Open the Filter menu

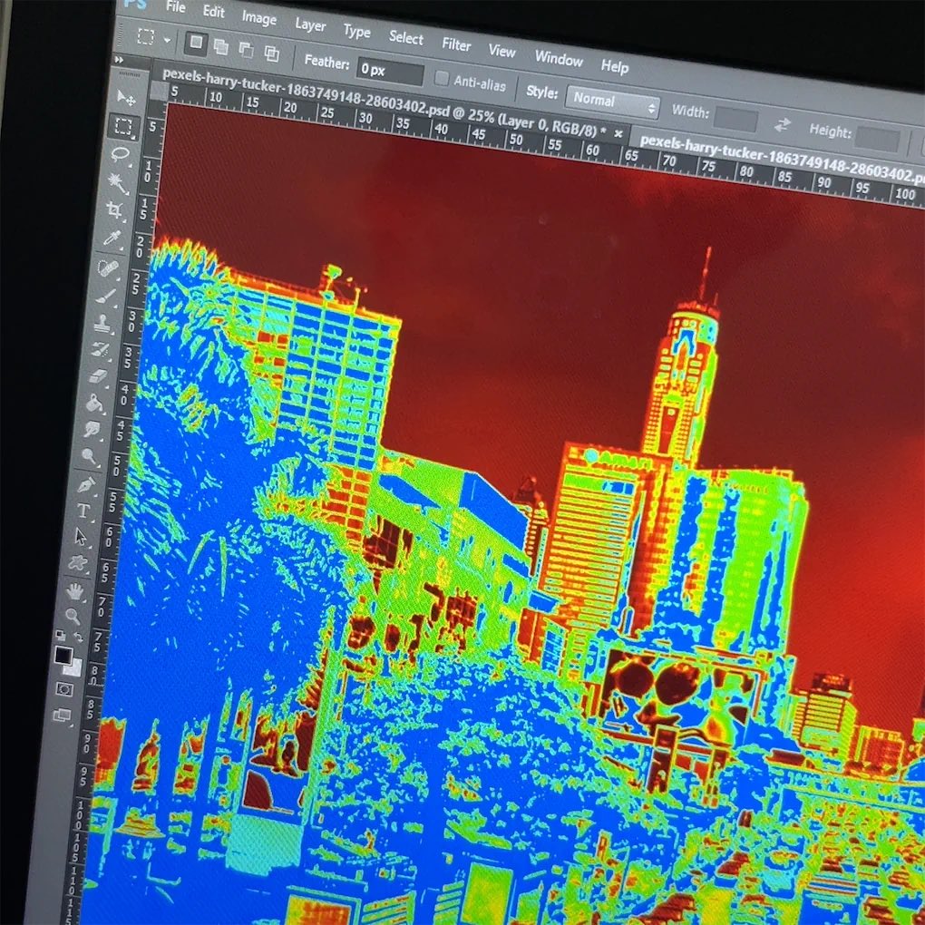pyautogui.click(x=456, y=44)
